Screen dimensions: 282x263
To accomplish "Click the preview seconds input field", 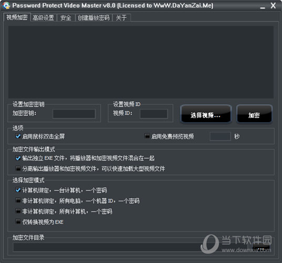I will coord(220,136).
